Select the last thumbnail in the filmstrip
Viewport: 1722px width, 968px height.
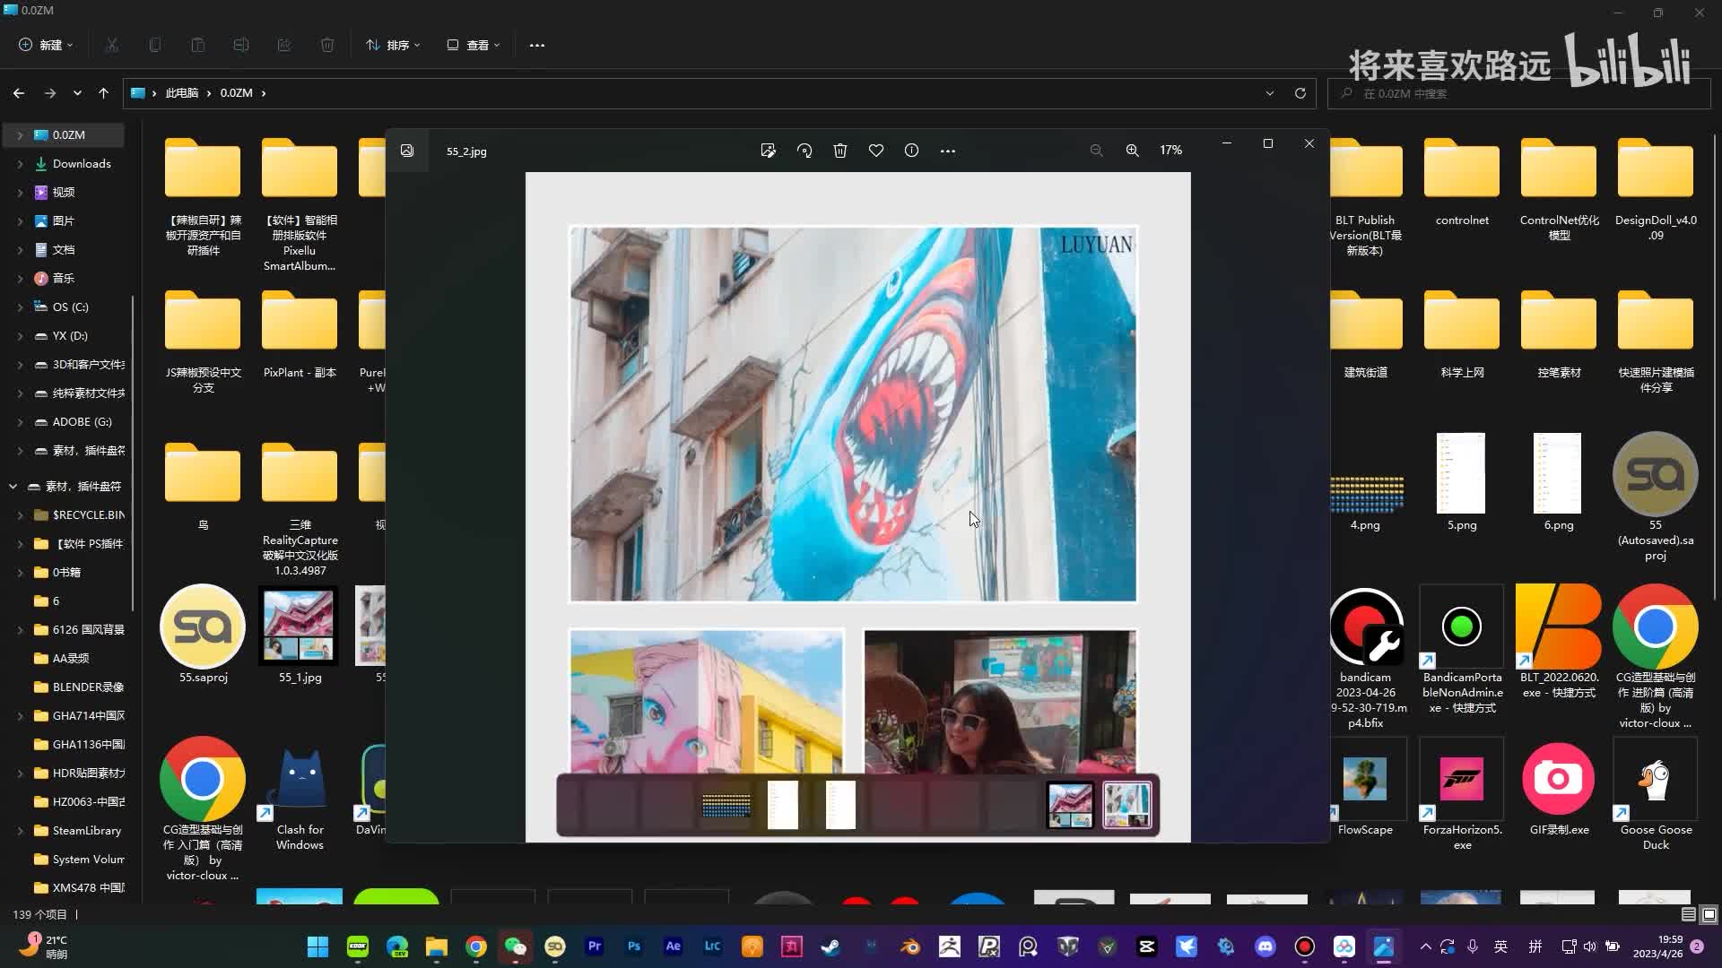pos(1126,805)
